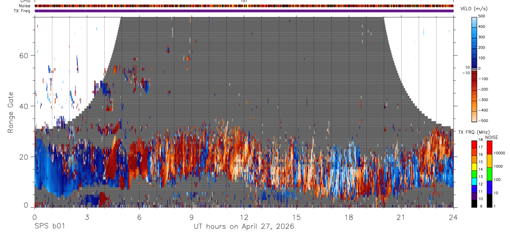
Task: Click the '1000' noise scale label
Action: tap(499, 167)
